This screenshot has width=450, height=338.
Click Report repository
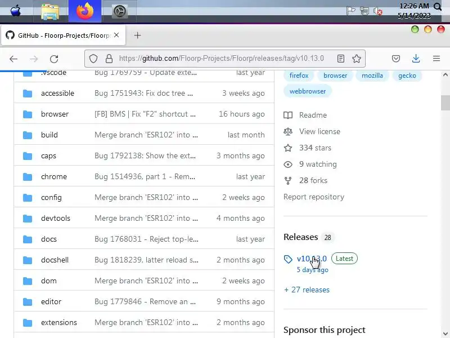click(314, 197)
